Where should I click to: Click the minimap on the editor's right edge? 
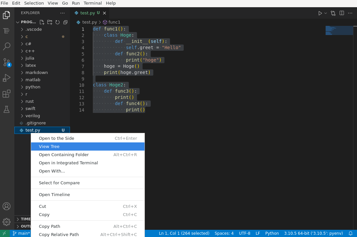[339, 30]
